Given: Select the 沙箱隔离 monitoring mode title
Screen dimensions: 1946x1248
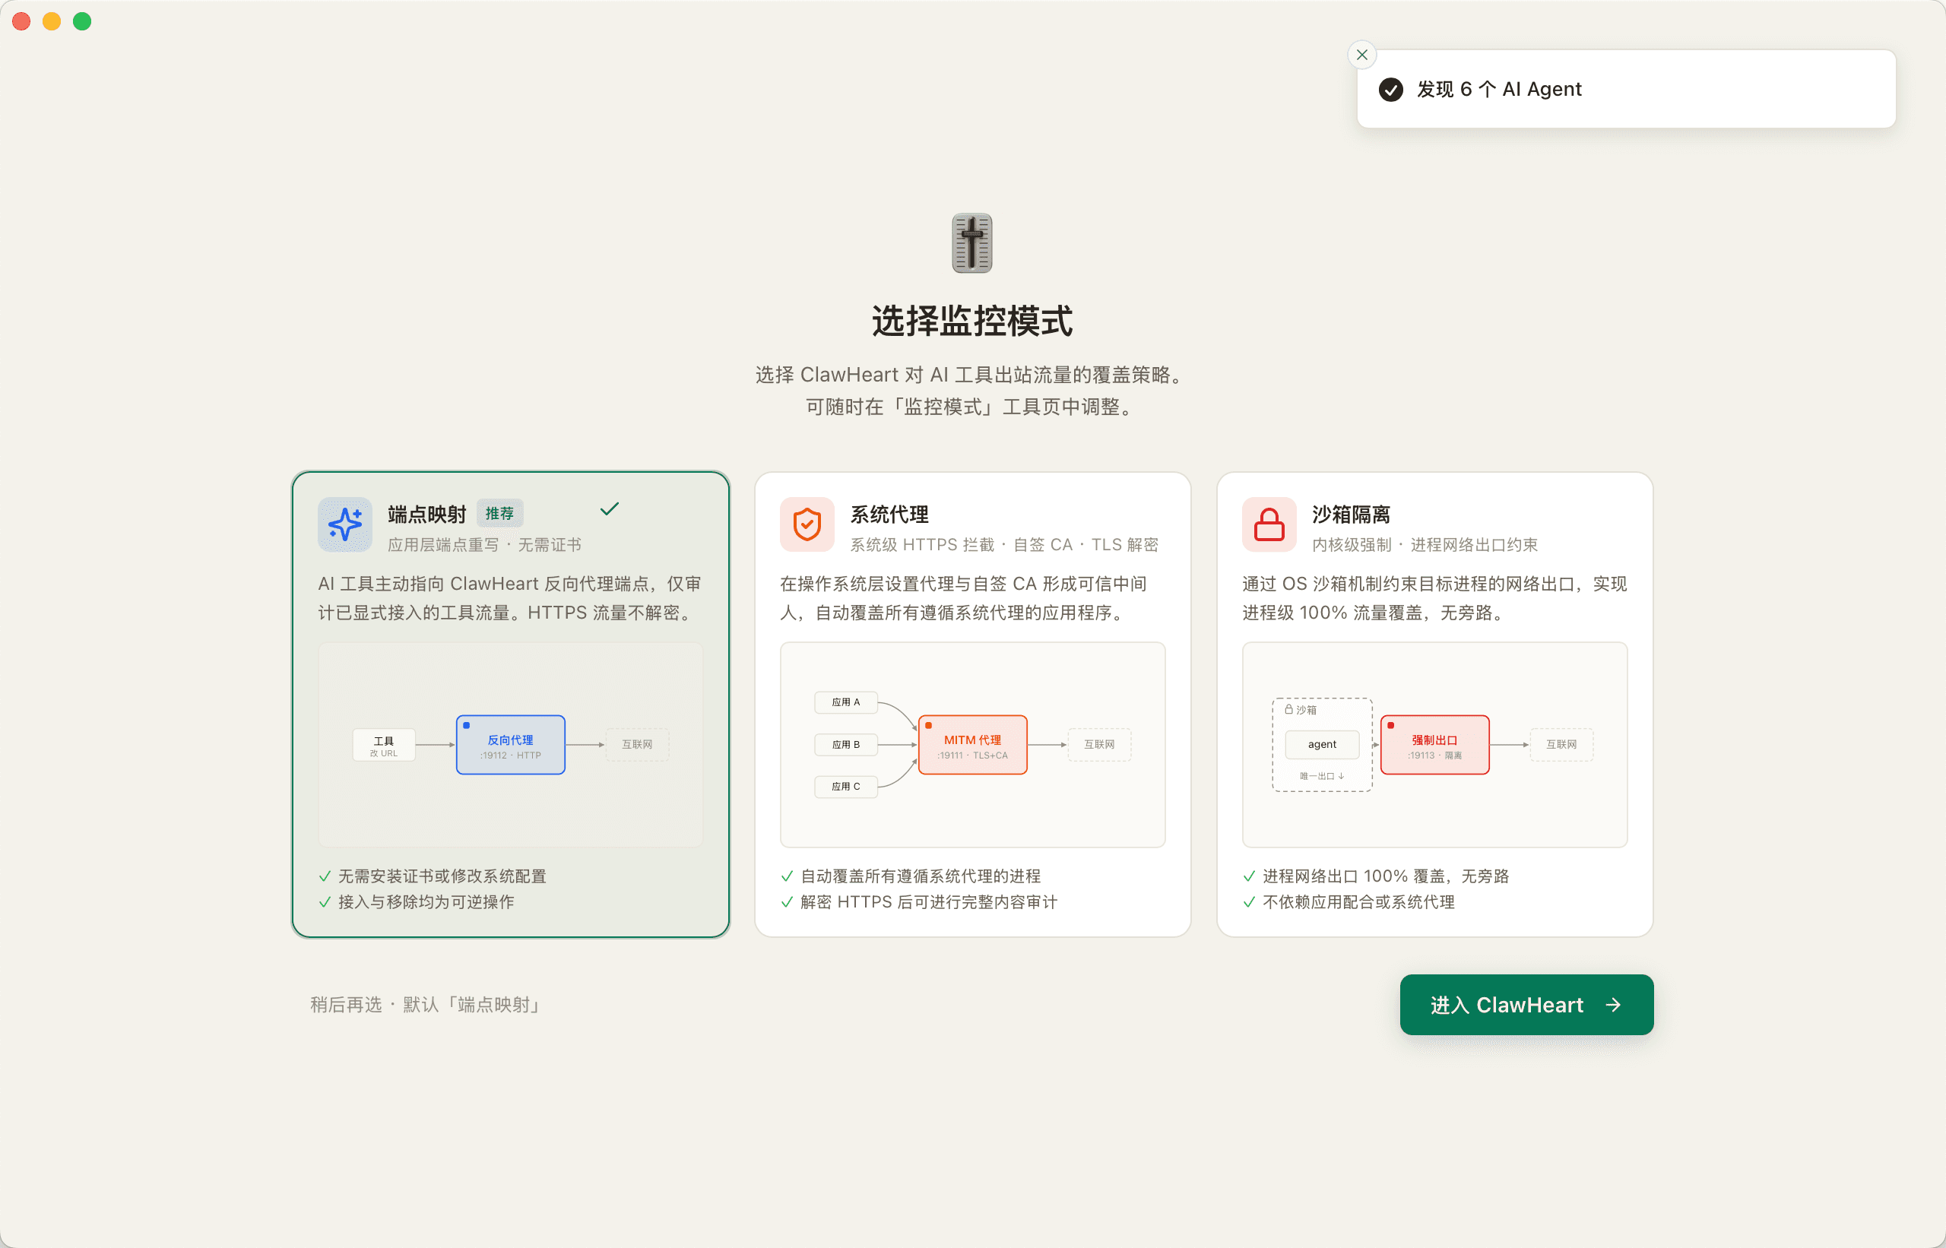Looking at the screenshot, I should [x=1351, y=514].
